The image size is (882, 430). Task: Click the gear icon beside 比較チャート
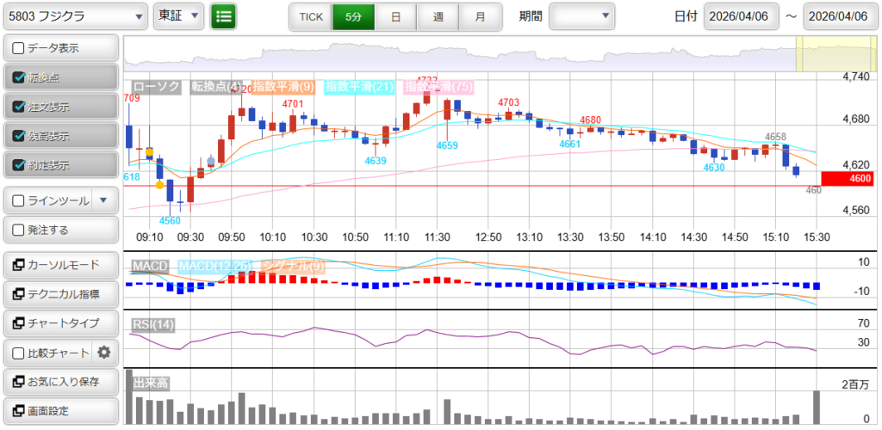[x=104, y=353]
